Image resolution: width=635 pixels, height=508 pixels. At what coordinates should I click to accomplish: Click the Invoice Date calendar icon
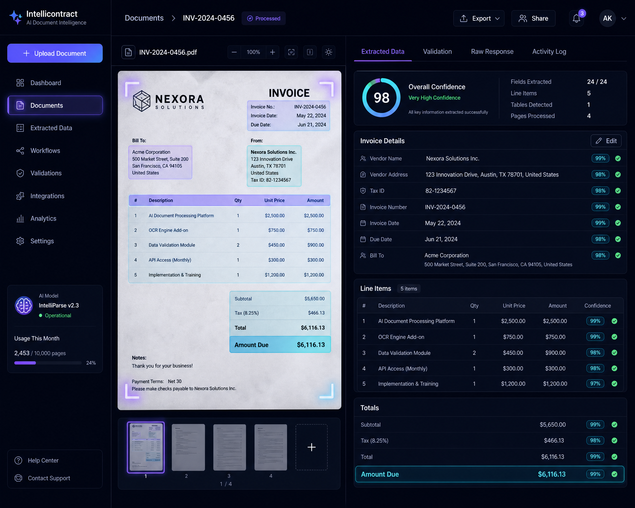[x=363, y=223]
